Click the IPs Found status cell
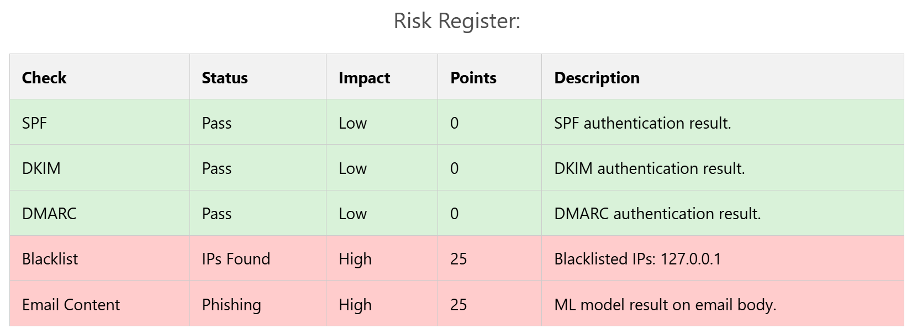The width and height of the screenshot is (912, 334). [236, 259]
